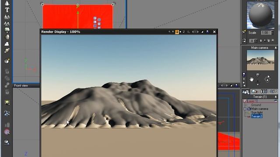Click the Z depth icon in Render Display
The image size is (280, 157).
click(184, 32)
